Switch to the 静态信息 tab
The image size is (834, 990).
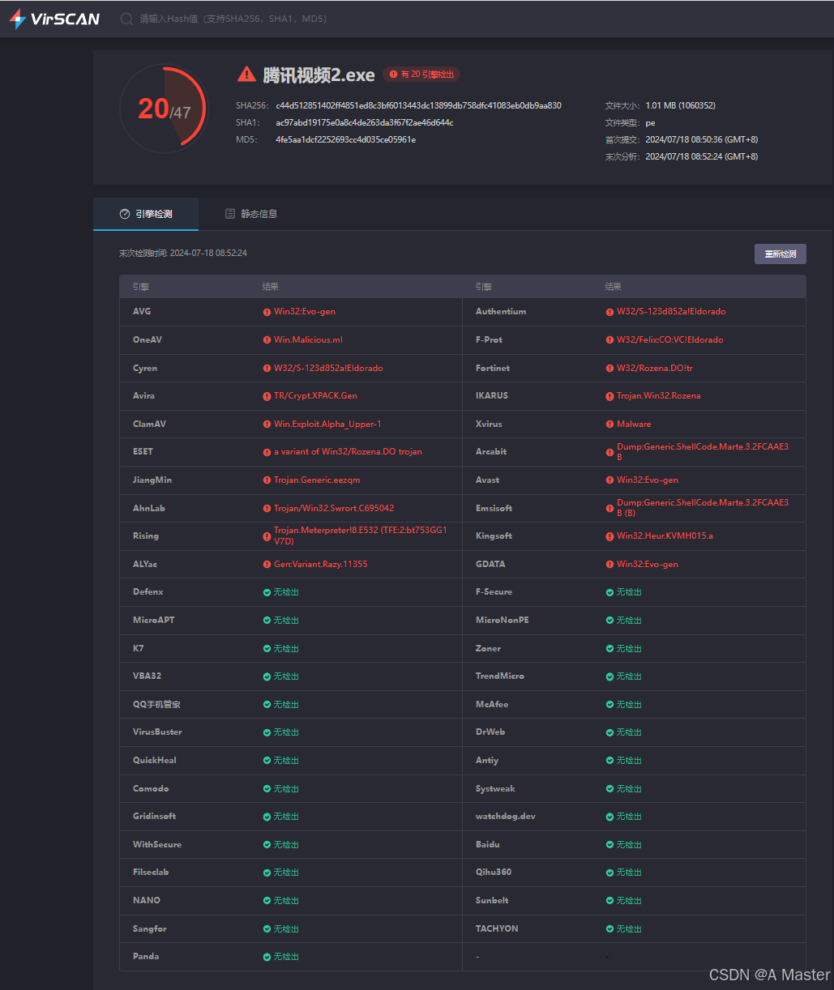[251, 214]
